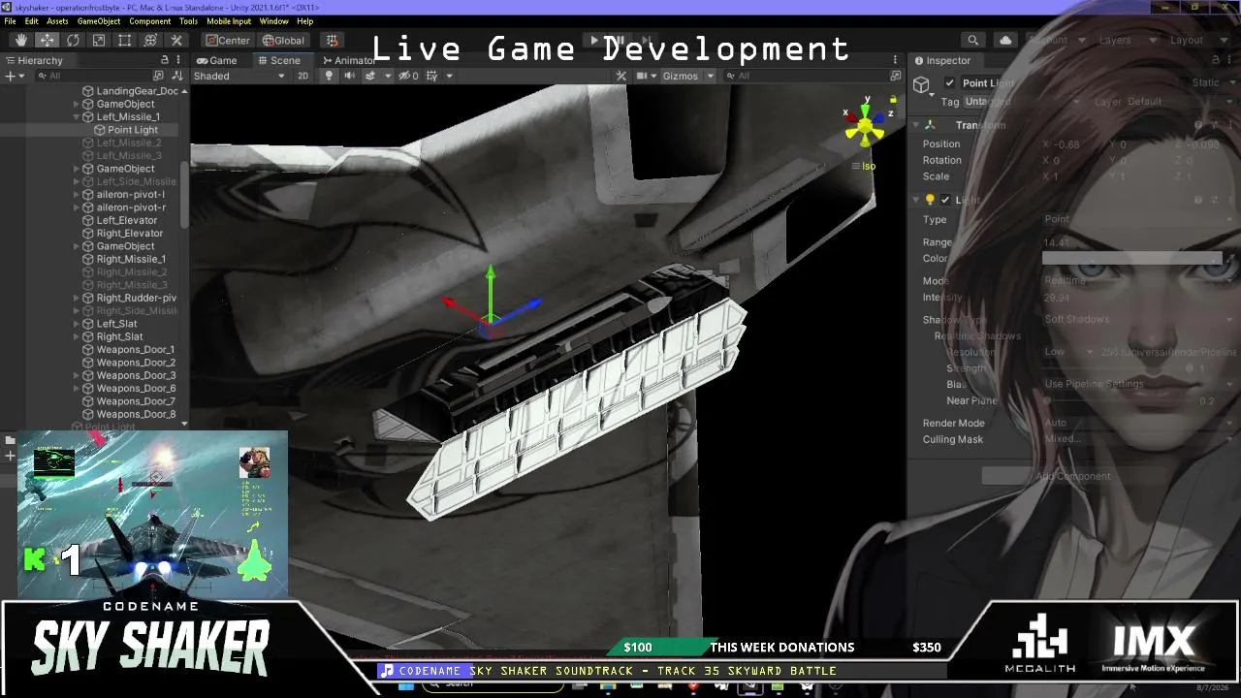Click the Scene view search field

click(810, 76)
